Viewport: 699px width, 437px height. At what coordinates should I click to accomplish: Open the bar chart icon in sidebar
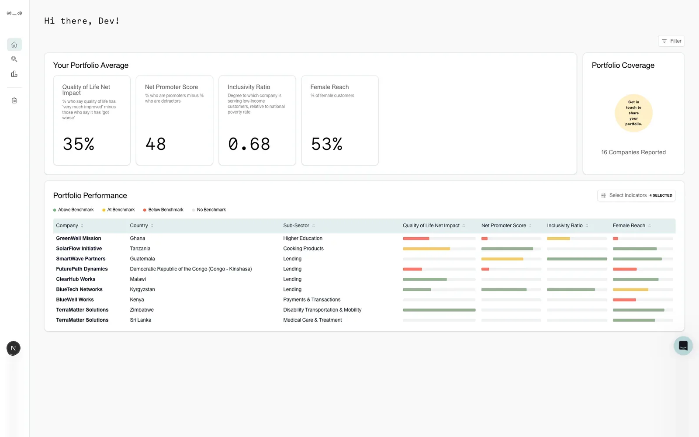[14, 74]
